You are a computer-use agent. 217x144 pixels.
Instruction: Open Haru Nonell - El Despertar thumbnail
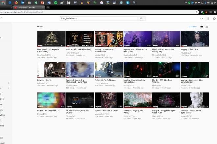click(52, 39)
